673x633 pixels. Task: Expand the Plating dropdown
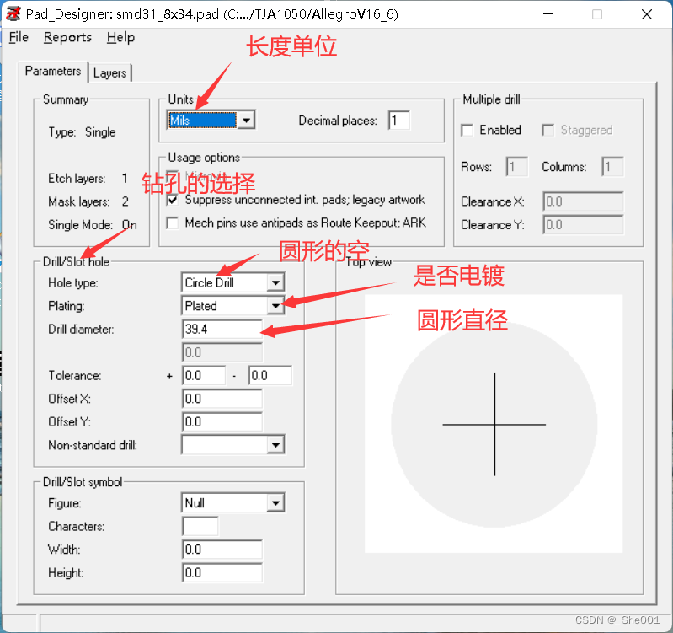(x=275, y=306)
